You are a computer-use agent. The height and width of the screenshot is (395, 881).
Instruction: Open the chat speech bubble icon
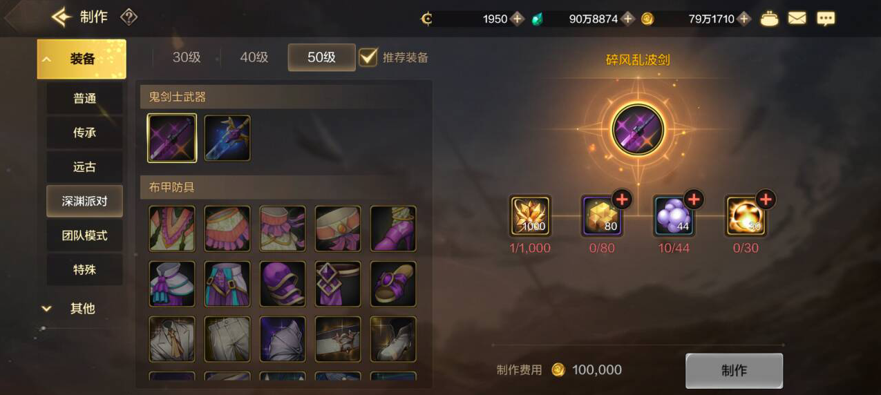pyautogui.click(x=826, y=19)
